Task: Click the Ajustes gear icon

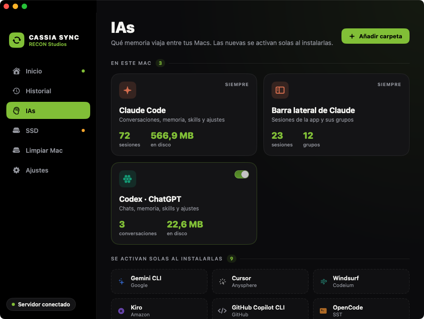Action: click(x=17, y=170)
